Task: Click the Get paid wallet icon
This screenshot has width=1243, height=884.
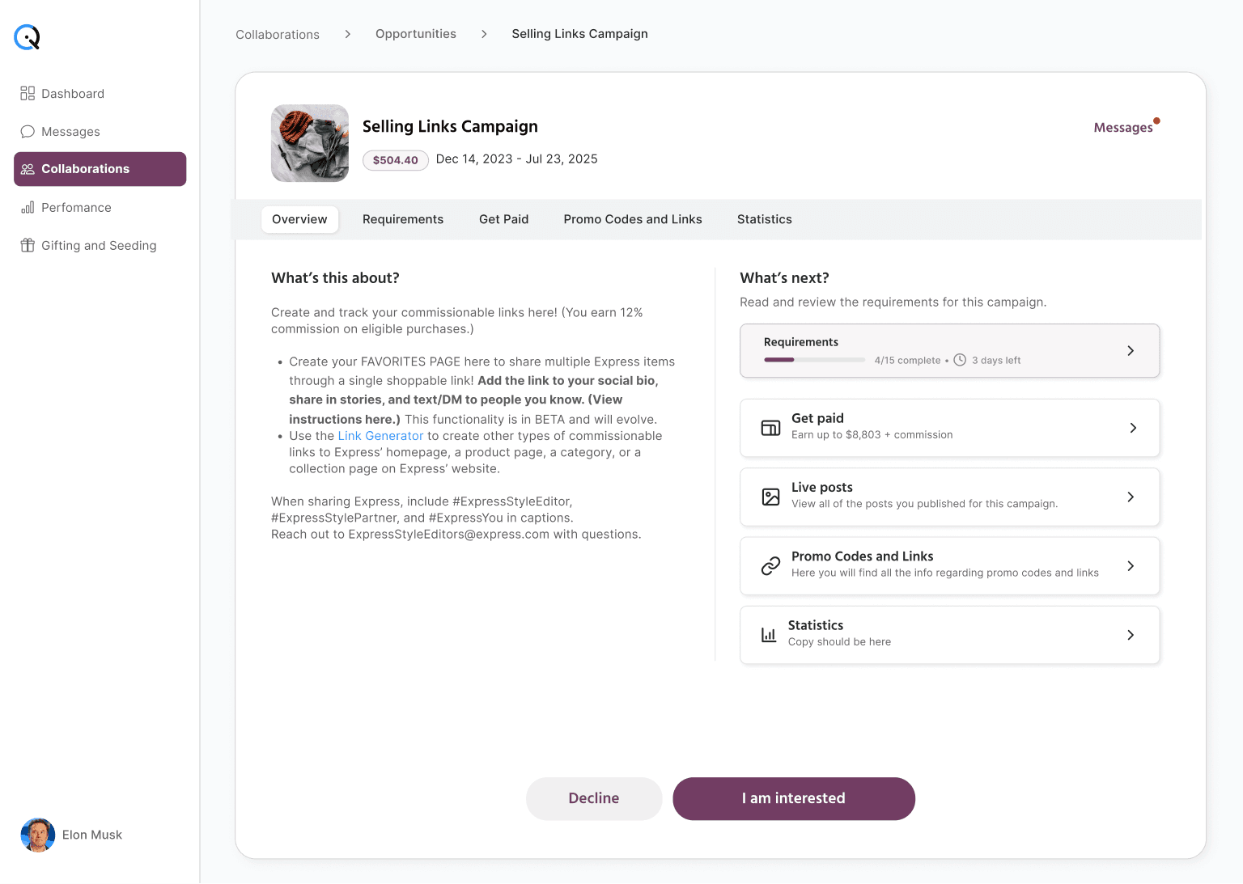Action: point(770,428)
